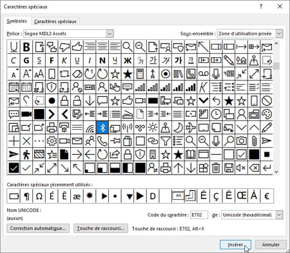Click the Insérer button
Viewport: 290px width, 253px height.
pos(235,245)
